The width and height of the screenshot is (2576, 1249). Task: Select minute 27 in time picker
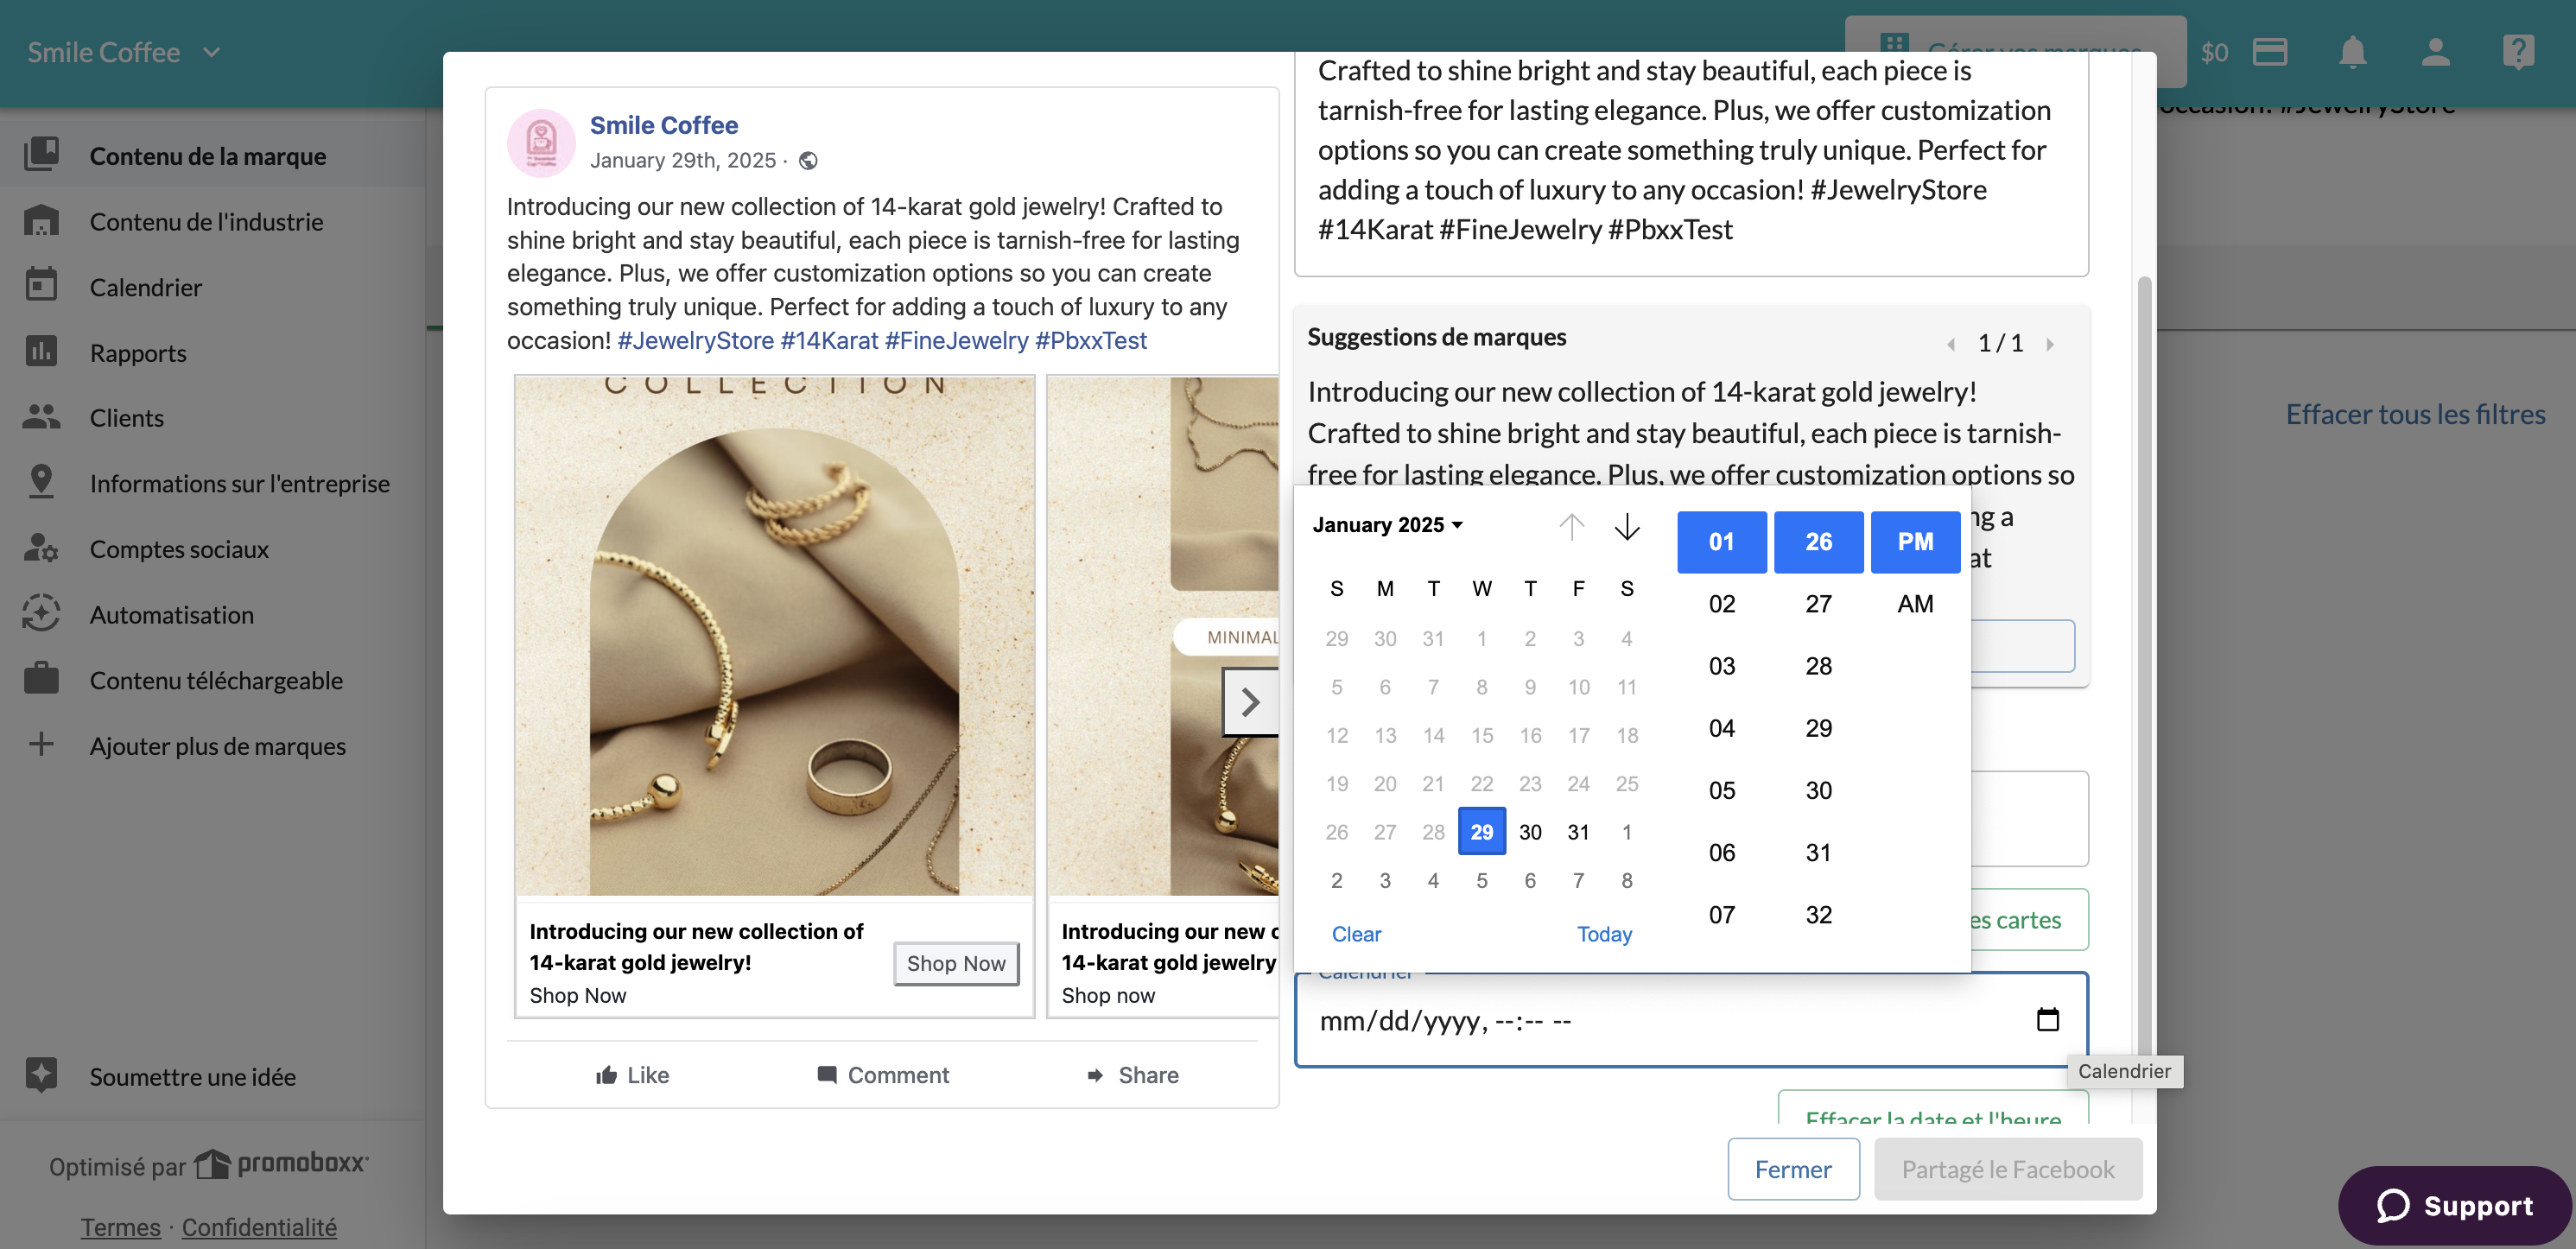[x=1818, y=604]
